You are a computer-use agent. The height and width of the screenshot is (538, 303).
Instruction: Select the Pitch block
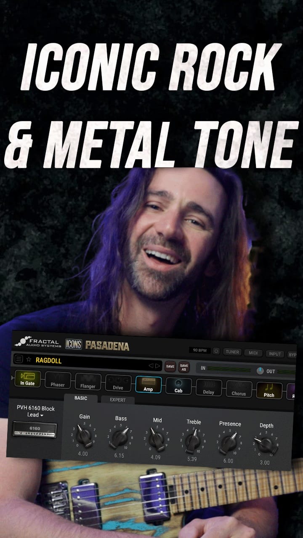point(269,391)
